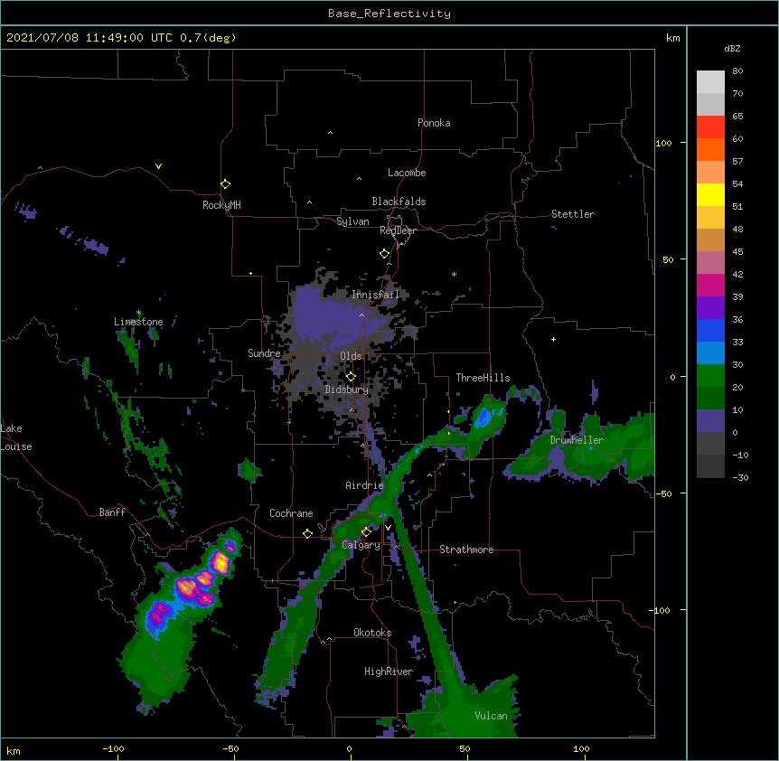Click the km unit label at bottom left
The height and width of the screenshot is (761, 779).
click(x=14, y=750)
